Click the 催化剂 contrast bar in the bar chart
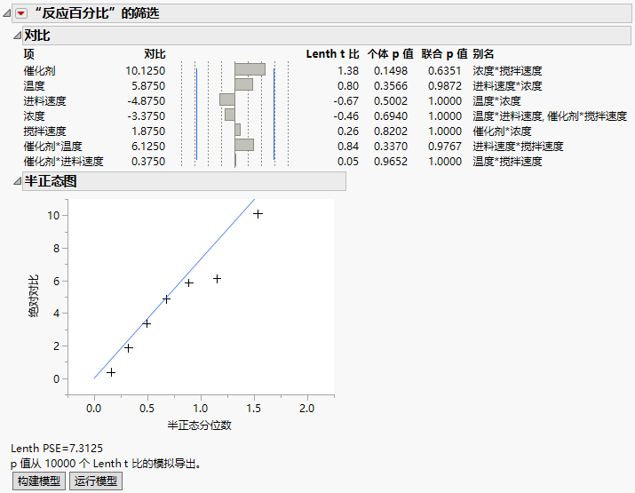The height and width of the screenshot is (493, 635). pos(250,69)
